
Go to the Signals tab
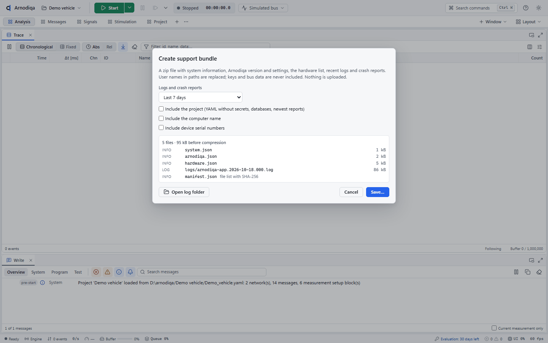coord(87,22)
